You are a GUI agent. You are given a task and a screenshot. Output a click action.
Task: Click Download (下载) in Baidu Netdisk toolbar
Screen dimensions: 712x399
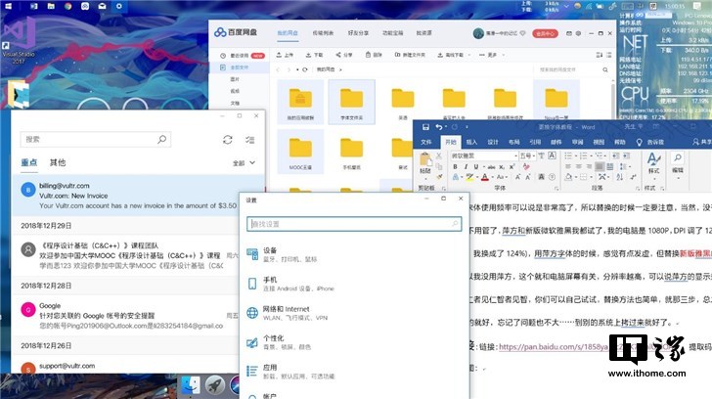(314, 55)
